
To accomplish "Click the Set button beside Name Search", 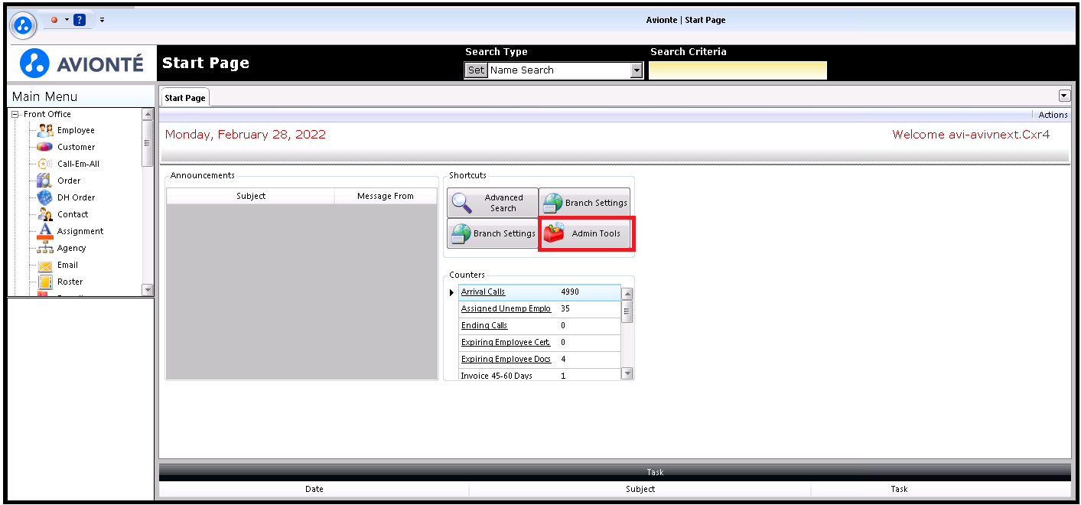I will [476, 70].
